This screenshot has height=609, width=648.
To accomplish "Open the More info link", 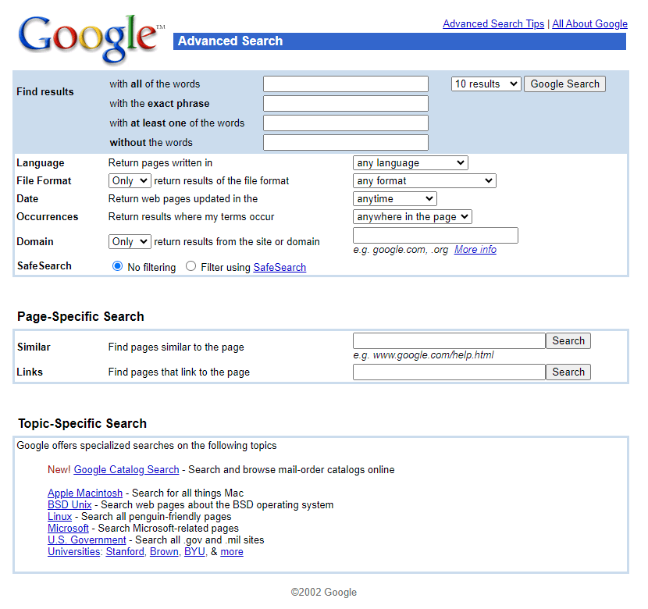I will (475, 250).
